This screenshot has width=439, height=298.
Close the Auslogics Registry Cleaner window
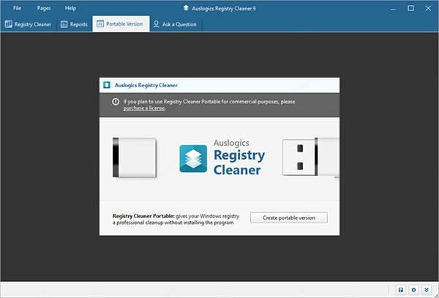428,8
